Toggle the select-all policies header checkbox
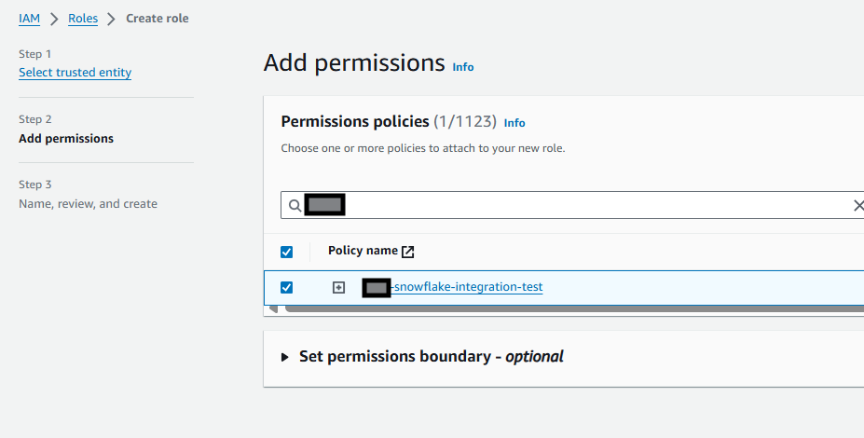Viewport: 864px width, 438px height. (286, 252)
